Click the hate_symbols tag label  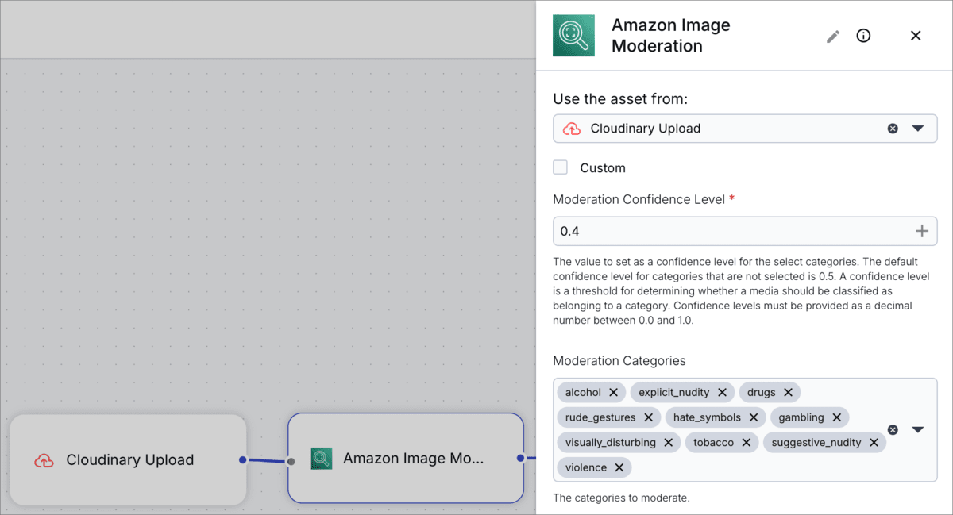[x=707, y=417]
